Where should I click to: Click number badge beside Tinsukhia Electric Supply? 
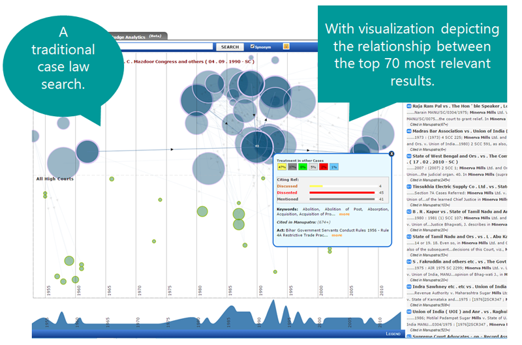409,187
